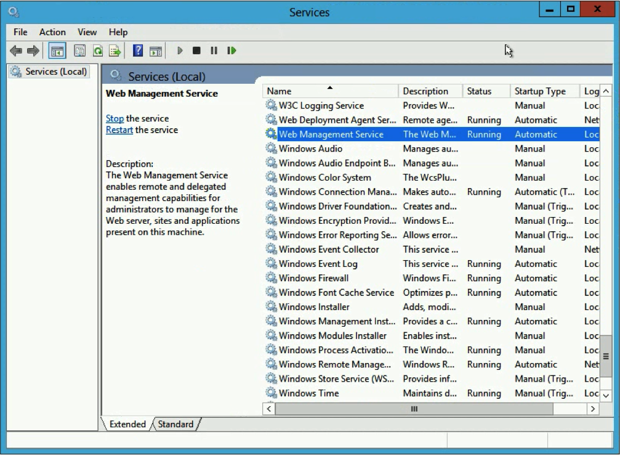
Task: Click gear icon of Windows Event Log row
Action: [x=271, y=263]
